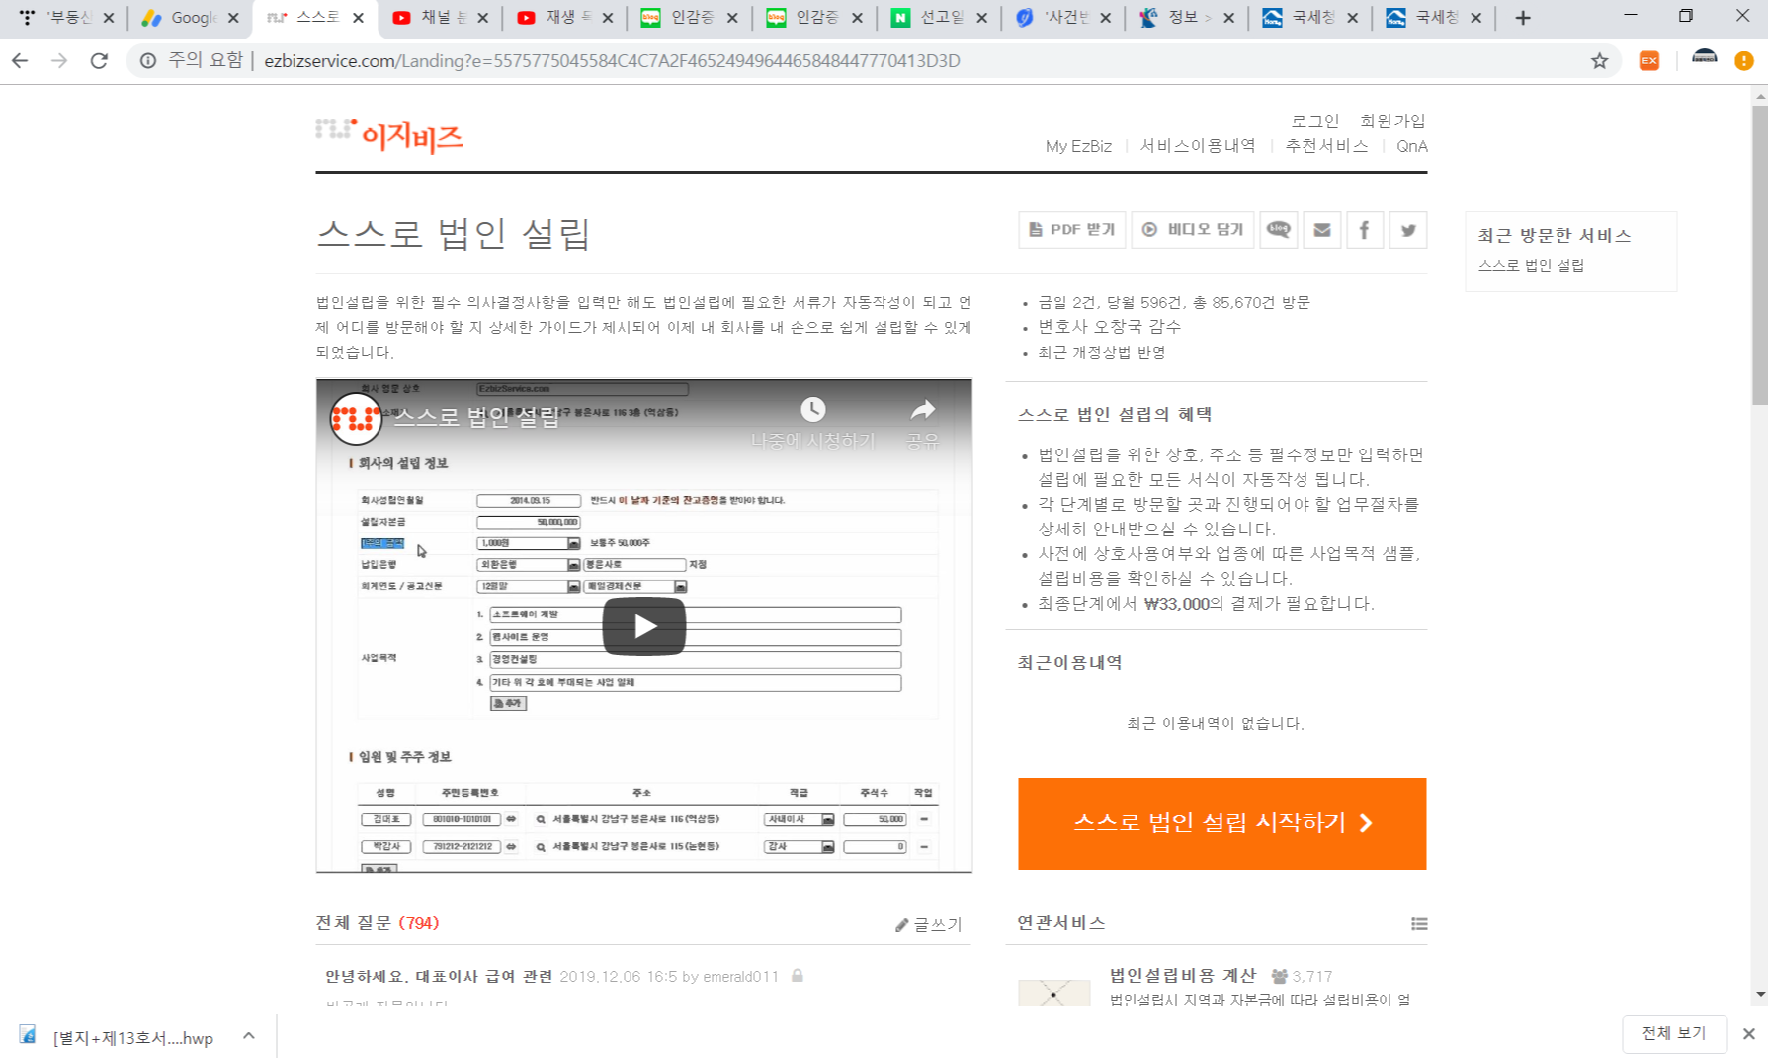
Task: Open 서비스이용내역 menu item
Action: pos(1198,146)
